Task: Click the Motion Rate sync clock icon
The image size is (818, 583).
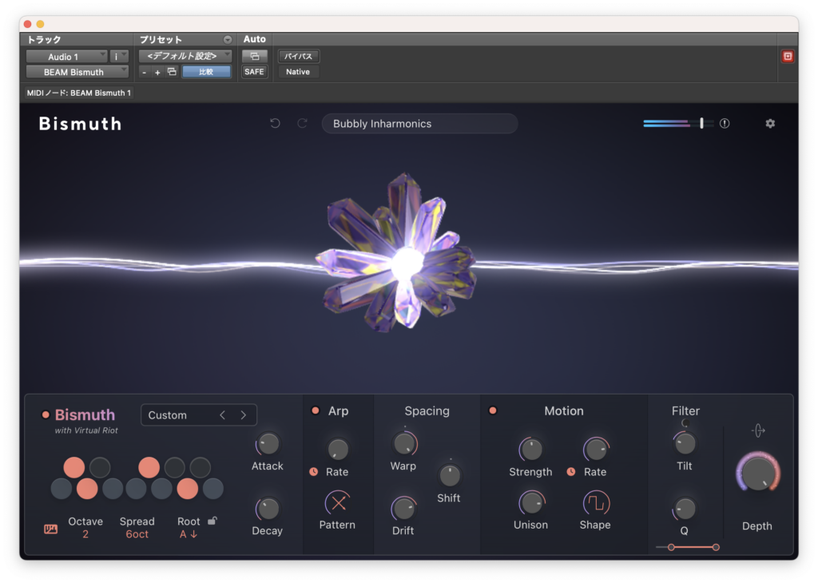Action: pyautogui.click(x=571, y=471)
